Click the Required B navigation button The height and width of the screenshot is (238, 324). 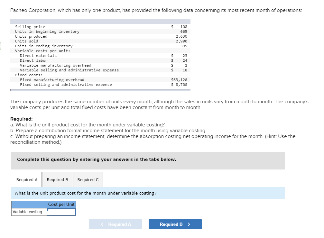[x=175, y=224]
